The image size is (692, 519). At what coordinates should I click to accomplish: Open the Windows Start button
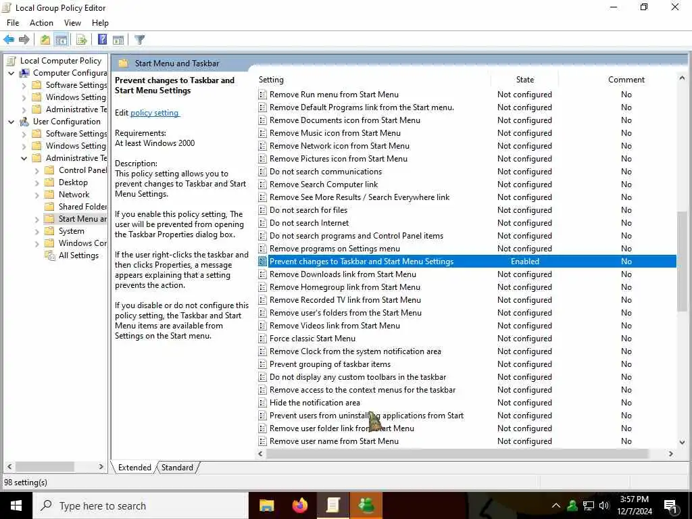[16, 505]
